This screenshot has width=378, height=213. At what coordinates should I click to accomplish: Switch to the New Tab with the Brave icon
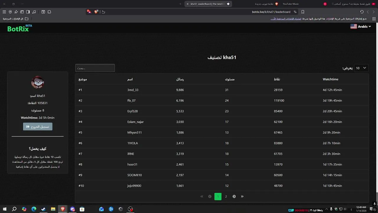(x=266, y=4)
